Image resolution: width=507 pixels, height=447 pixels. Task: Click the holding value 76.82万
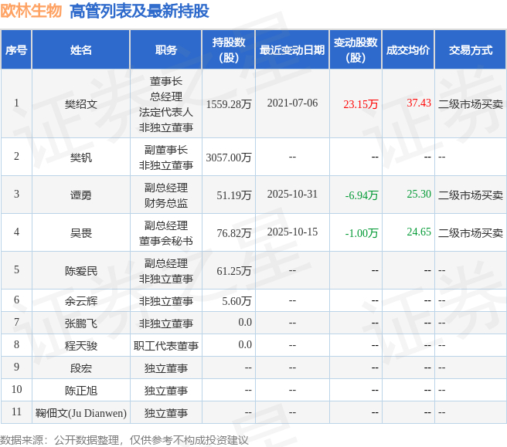[x=233, y=233]
